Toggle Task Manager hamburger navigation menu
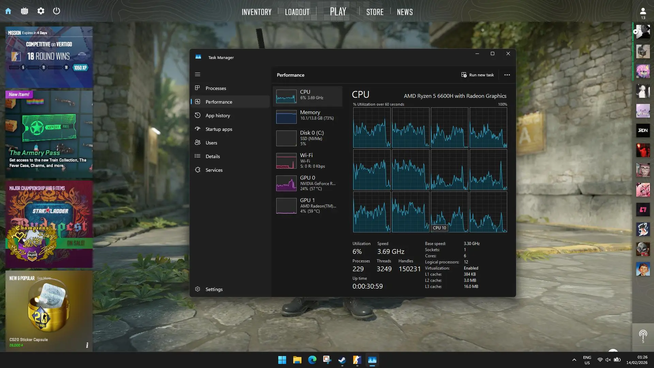Image resolution: width=654 pixels, height=368 pixels. [x=198, y=74]
